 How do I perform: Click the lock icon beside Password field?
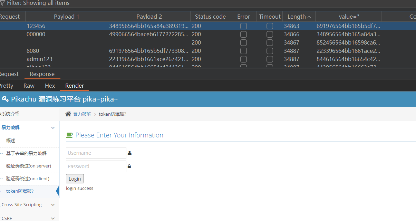(x=129, y=166)
